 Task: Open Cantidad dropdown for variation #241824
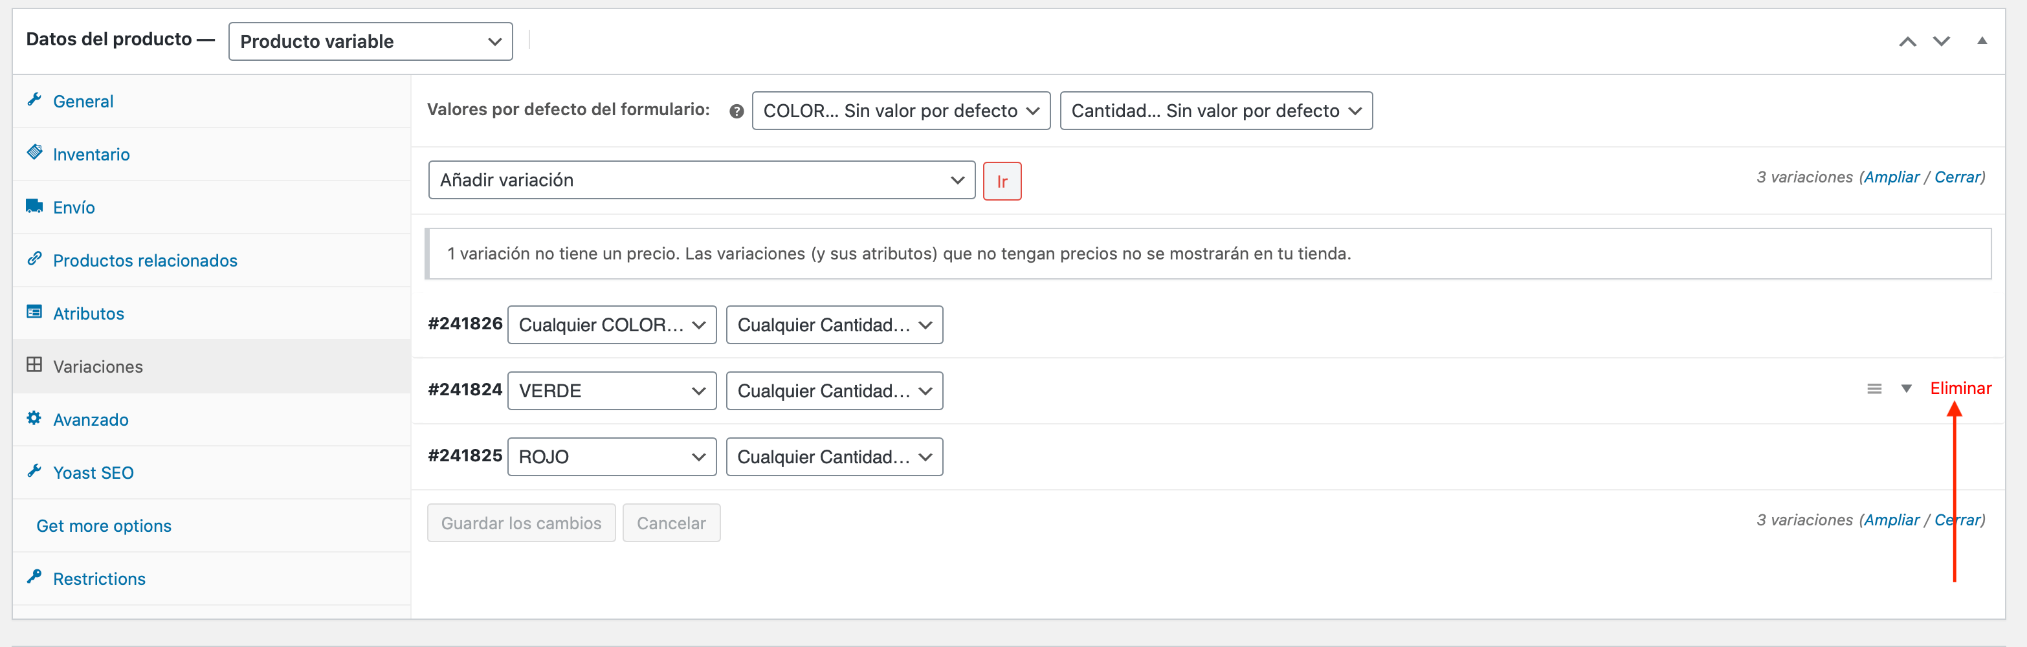coord(834,391)
